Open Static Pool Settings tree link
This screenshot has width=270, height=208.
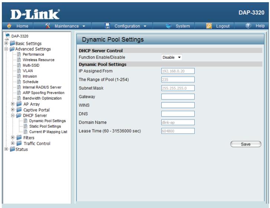click(45, 126)
